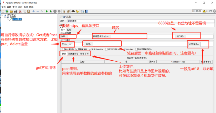Click the Clear All double-broom icon

68,11
